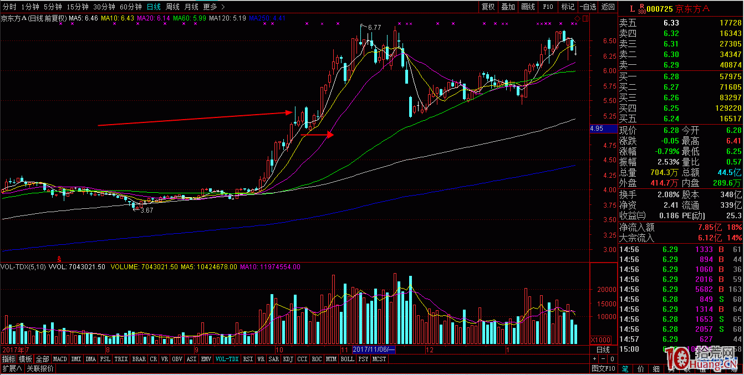Screen dimensions: 744x375
Task: Click the plus zoom-in button
Action: pos(594,359)
